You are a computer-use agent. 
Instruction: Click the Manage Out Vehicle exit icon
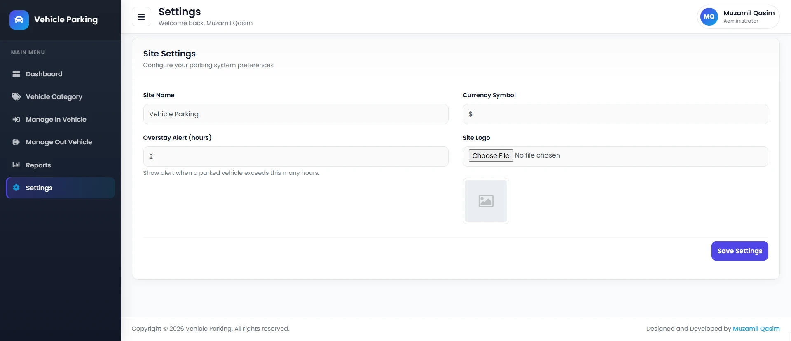16,142
